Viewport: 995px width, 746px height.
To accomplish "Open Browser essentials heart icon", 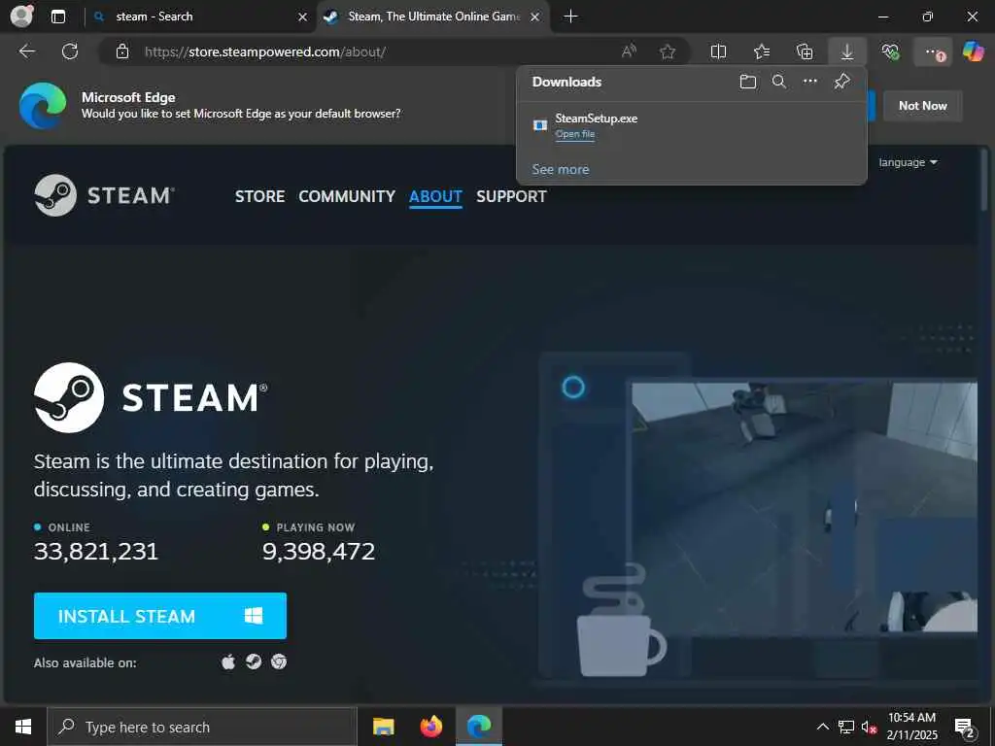I will (890, 51).
